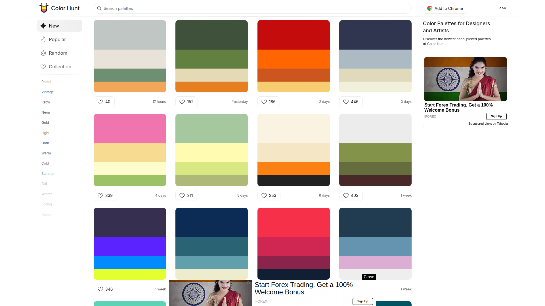Click the bottom banner Forex ad headline
The height and width of the screenshot is (306, 545).
(303, 288)
